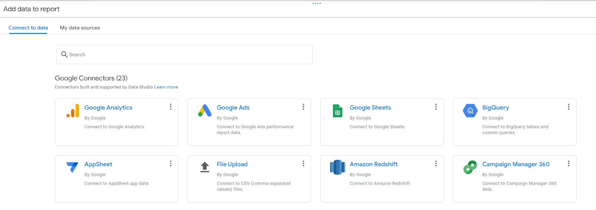The height and width of the screenshot is (210, 596).
Task: Switch to the My data sources tab
Action: (x=80, y=28)
